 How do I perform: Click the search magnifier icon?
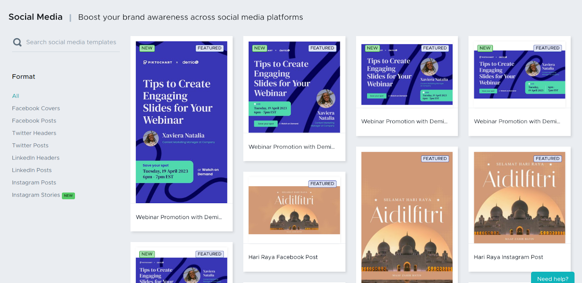pos(17,42)
